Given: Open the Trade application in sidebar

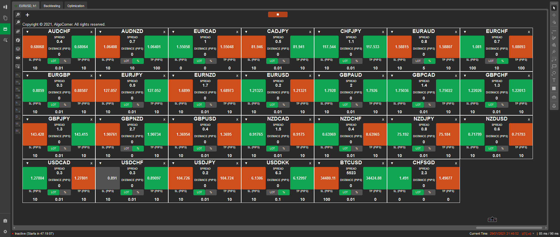Looking at the screenshot, I should [5, 7].
